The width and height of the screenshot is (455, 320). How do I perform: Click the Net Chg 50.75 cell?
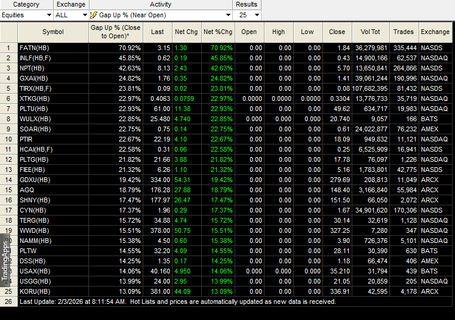[x=186, y=230]
